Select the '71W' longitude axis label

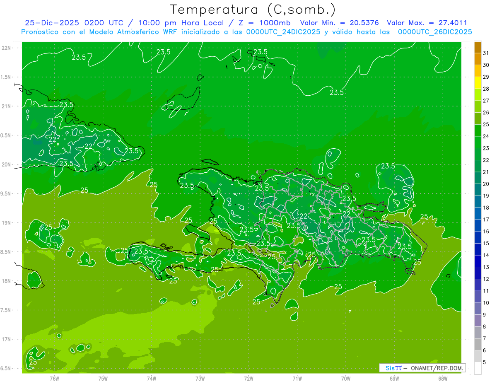click(x=297, y=378)
